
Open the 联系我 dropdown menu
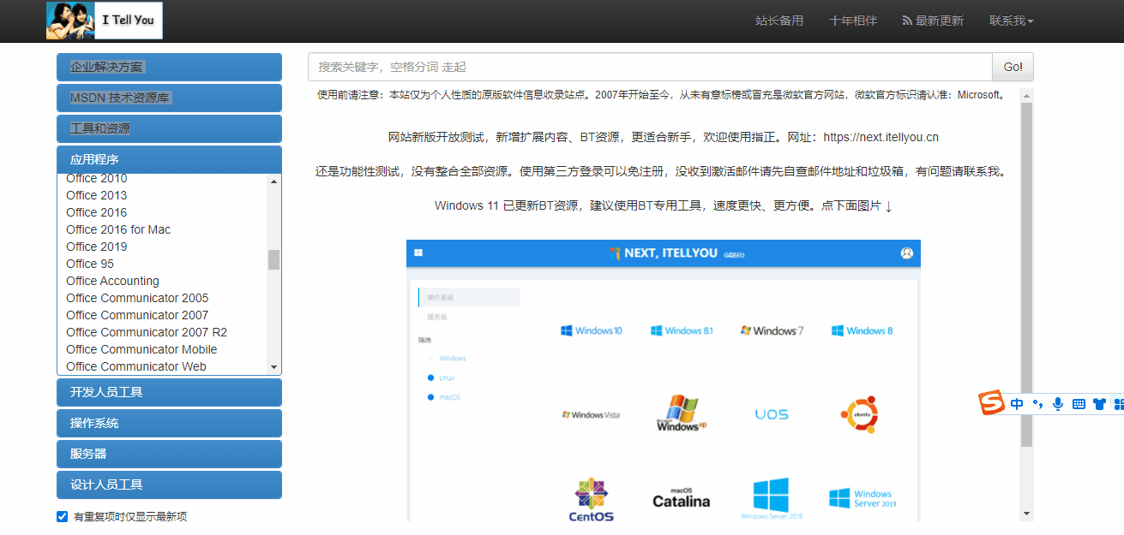coord(1012,21)
